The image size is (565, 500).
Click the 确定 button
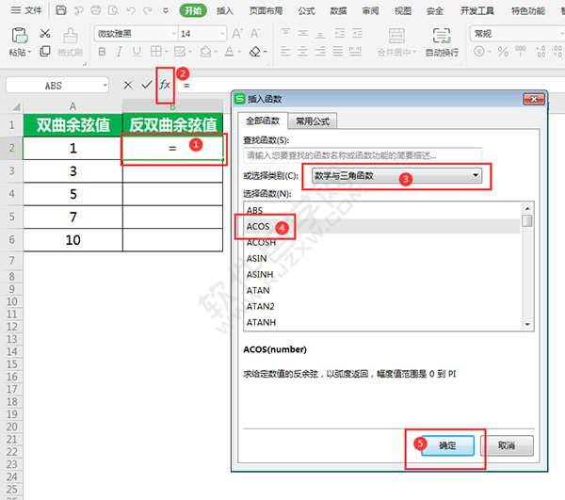click(x=447, y=445)
